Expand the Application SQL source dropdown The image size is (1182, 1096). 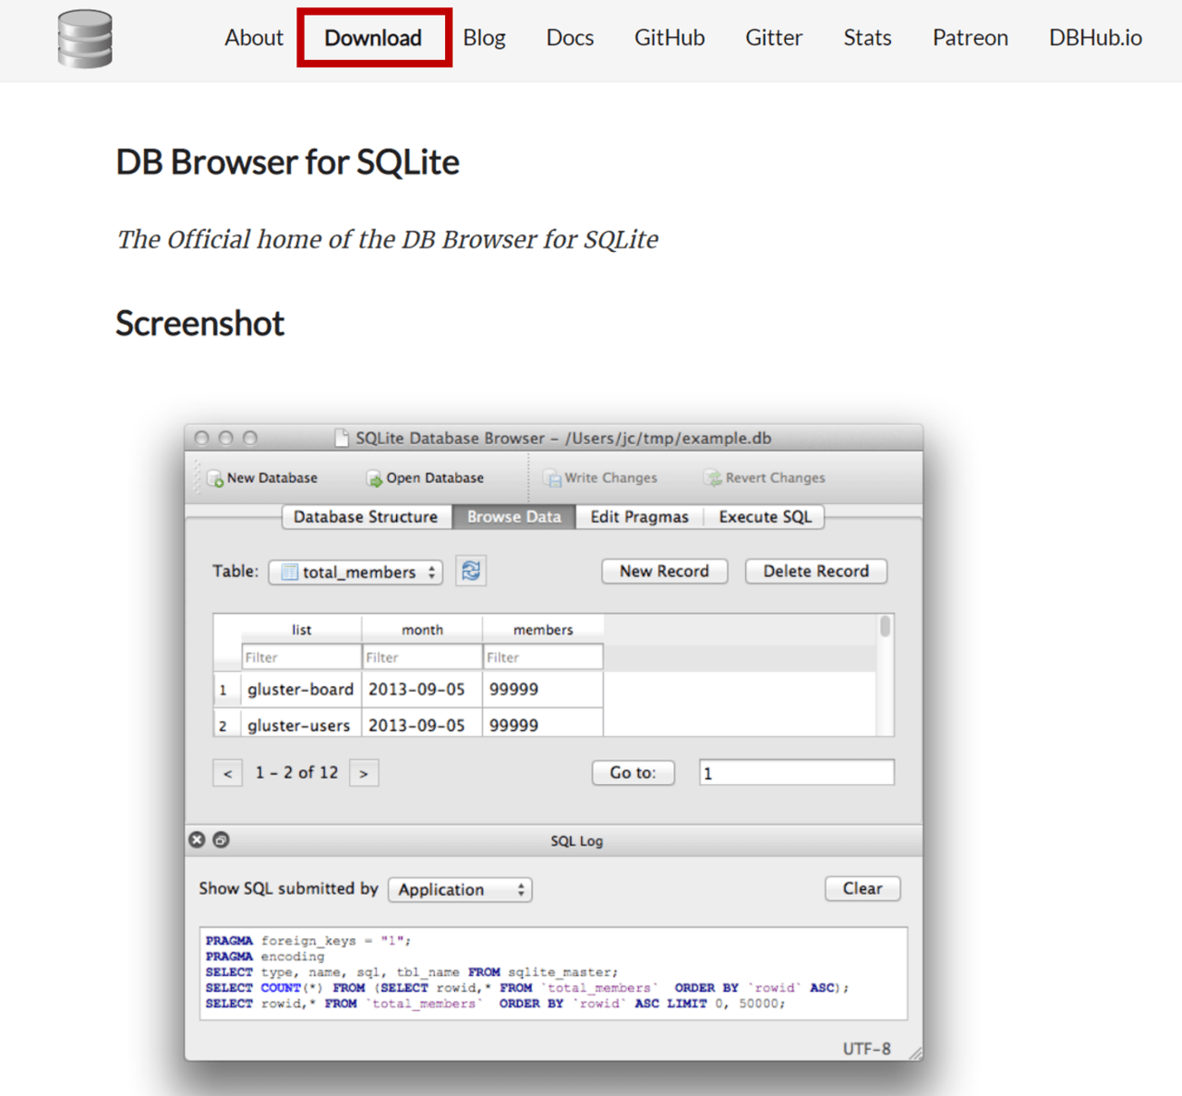coord(460,890)
